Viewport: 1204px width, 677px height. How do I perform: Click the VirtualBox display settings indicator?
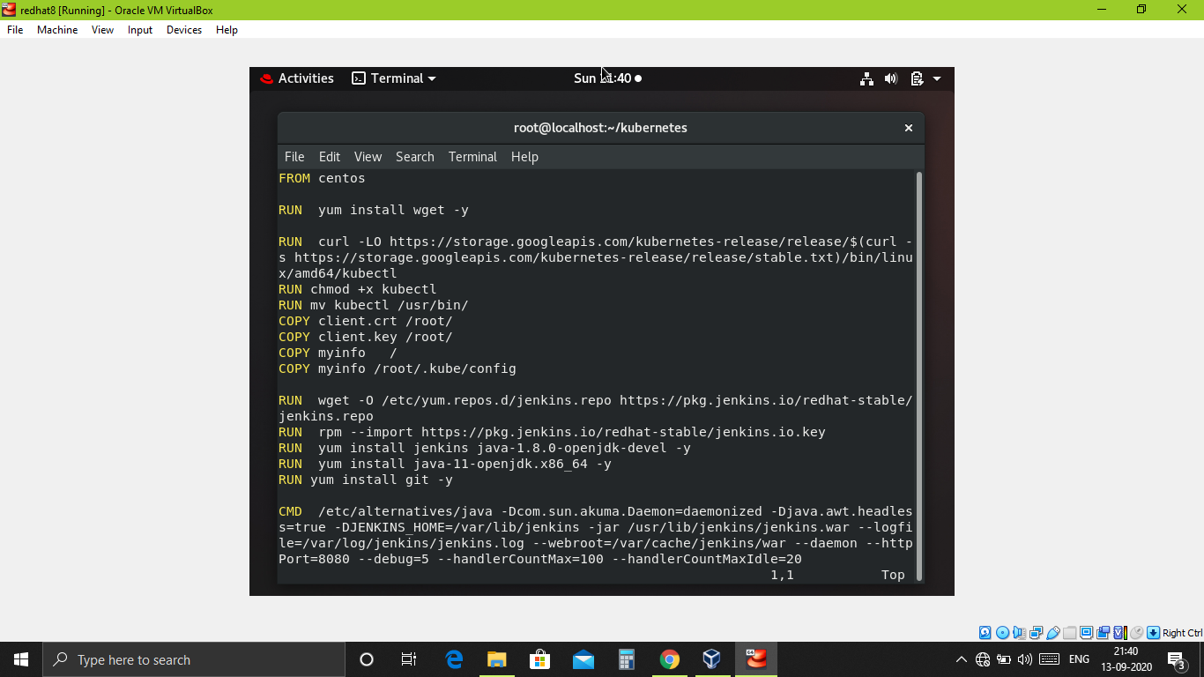point(1086,633)
